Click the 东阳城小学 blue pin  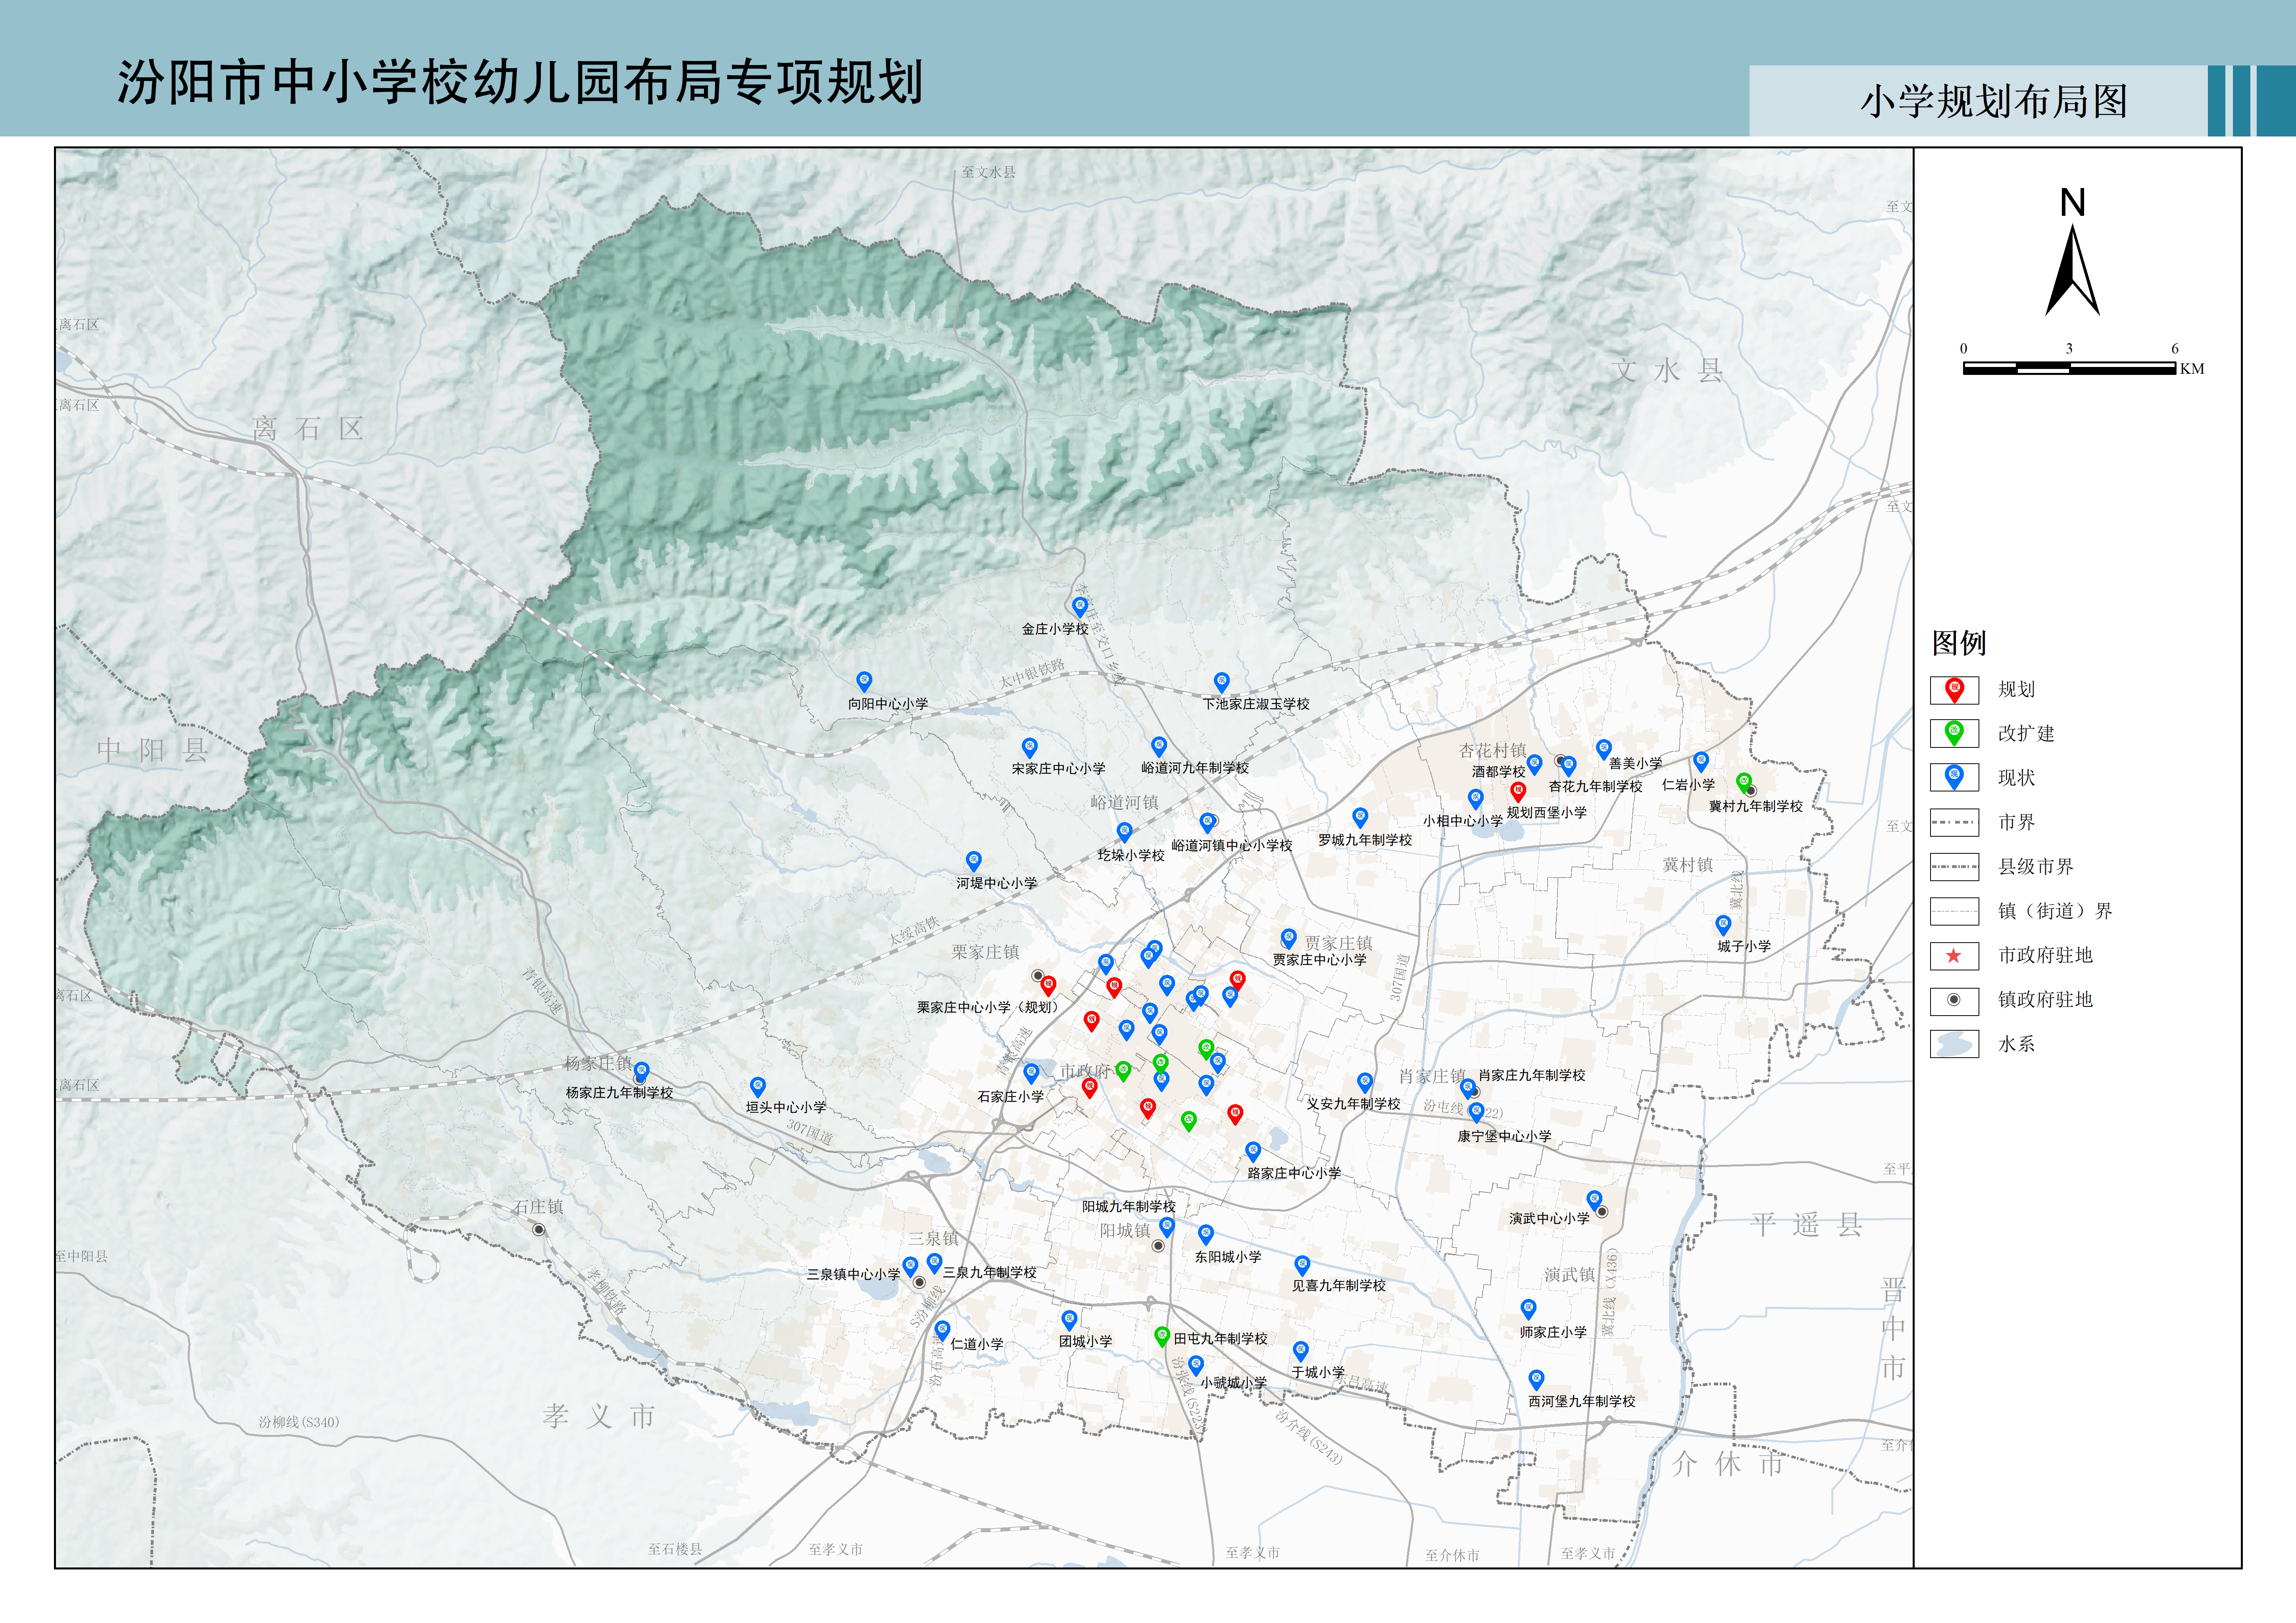pos(1206,1235)
